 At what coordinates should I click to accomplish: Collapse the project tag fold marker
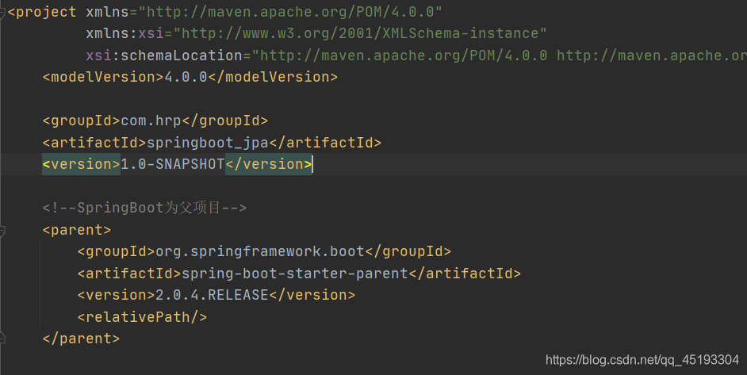(x=2, y=13)
